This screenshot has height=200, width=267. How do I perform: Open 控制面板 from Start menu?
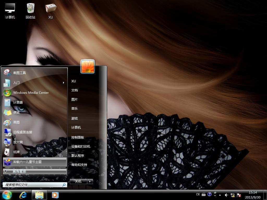(x=78, y=137)
